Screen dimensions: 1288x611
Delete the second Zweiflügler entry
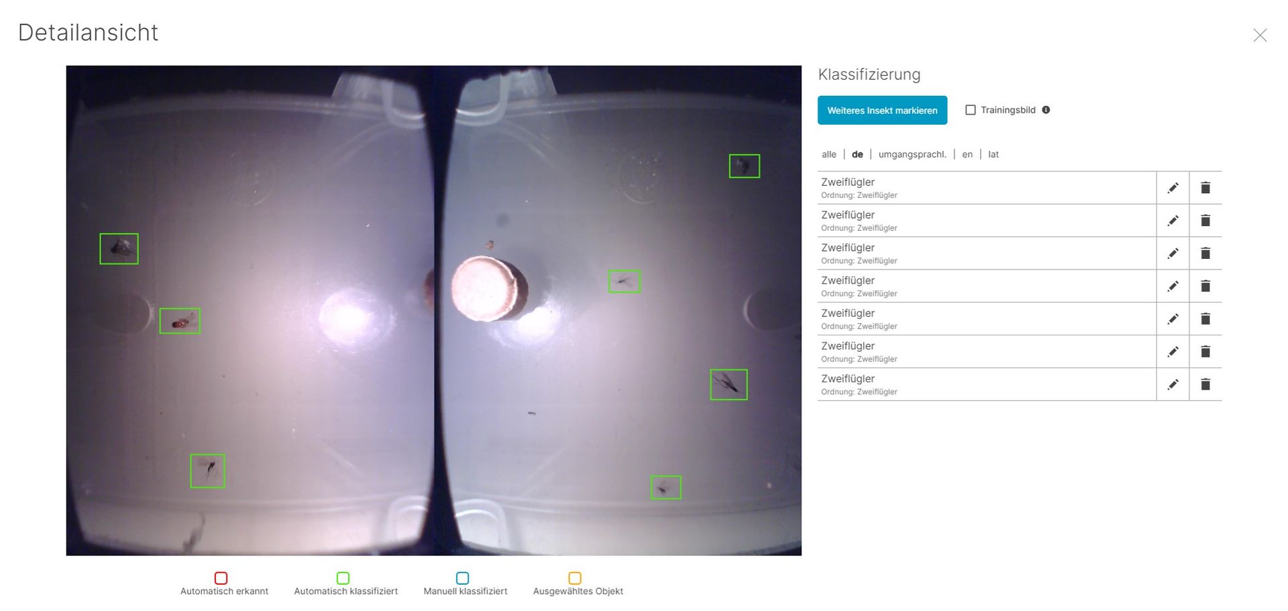pos(1205,221)
